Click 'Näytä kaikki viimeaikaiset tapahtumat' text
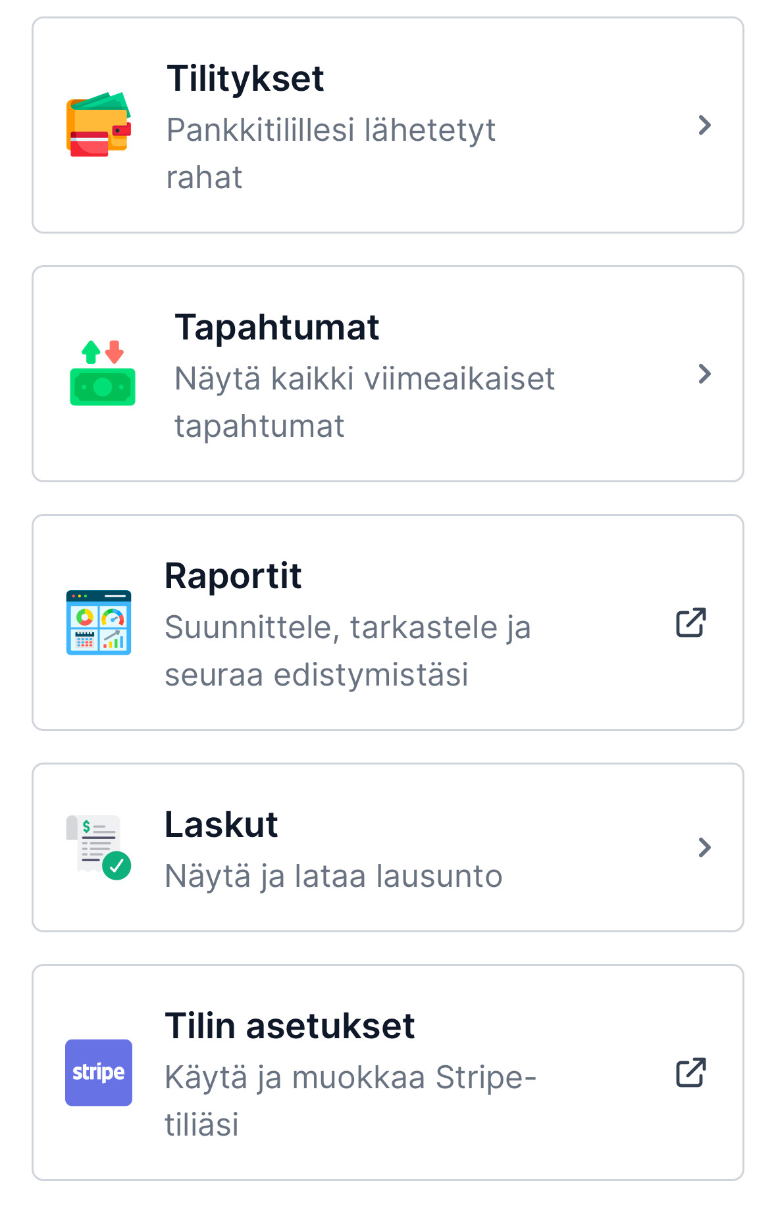Screen dimensions: 776x1206 pyautogui.click(x=365, y=402)
